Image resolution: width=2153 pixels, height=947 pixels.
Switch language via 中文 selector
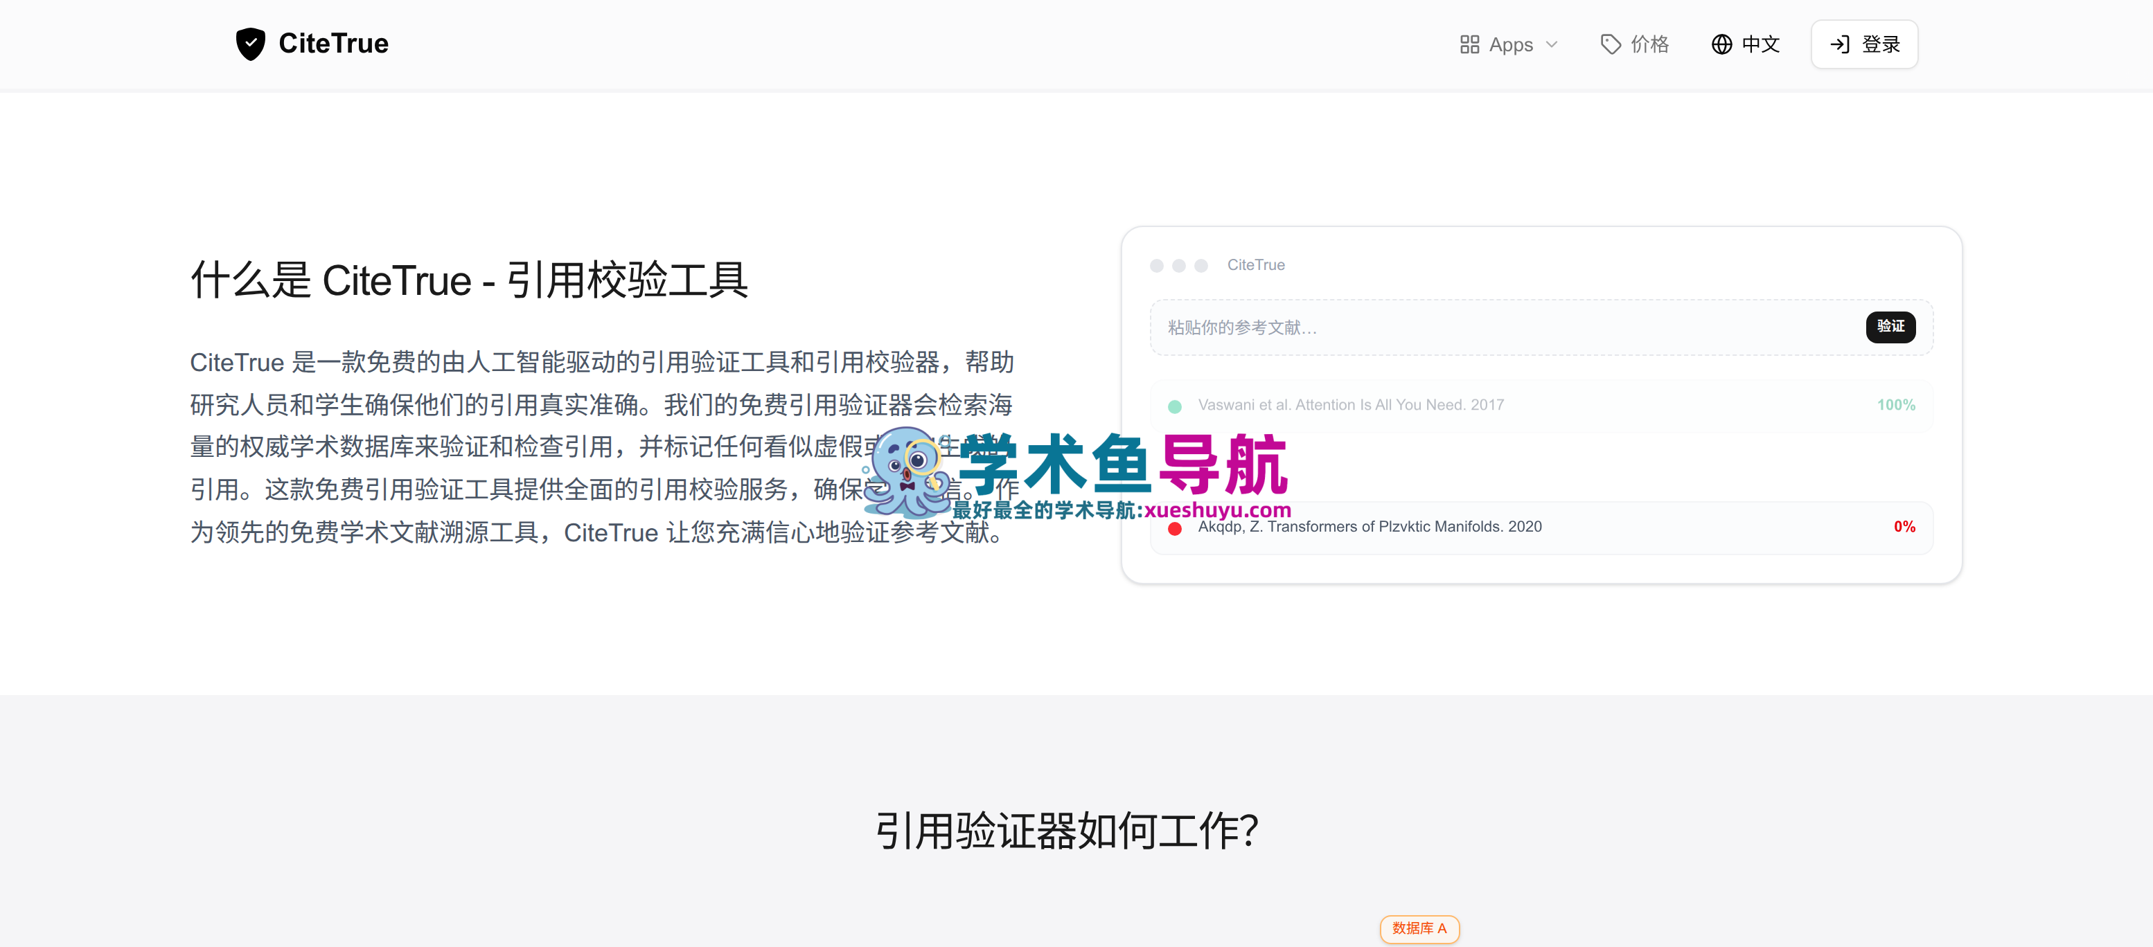point(1760,44)
